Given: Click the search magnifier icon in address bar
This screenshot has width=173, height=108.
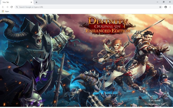Looking at the screenshot, I should (17, 7).
